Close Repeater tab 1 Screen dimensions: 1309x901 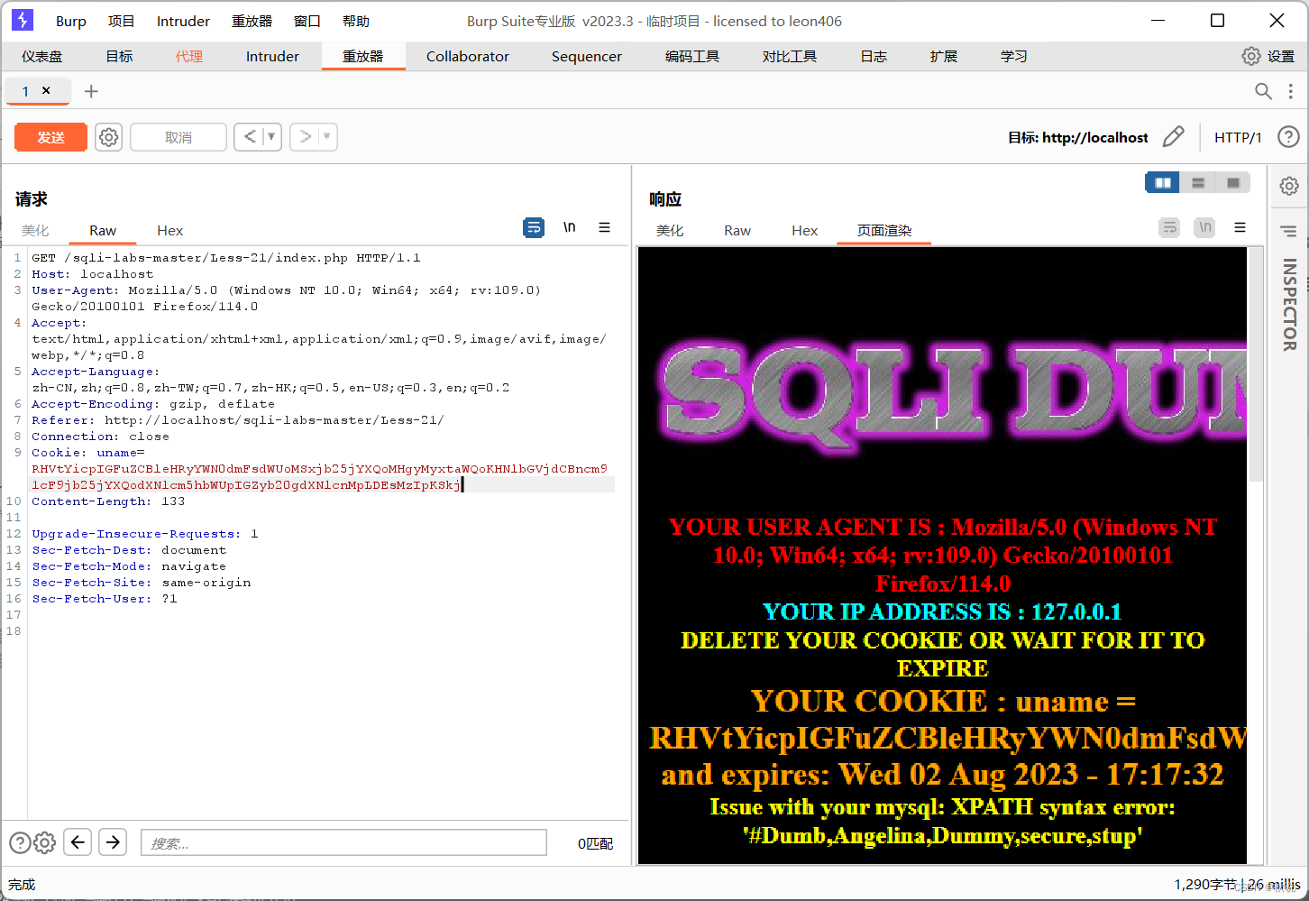[46, 90]
